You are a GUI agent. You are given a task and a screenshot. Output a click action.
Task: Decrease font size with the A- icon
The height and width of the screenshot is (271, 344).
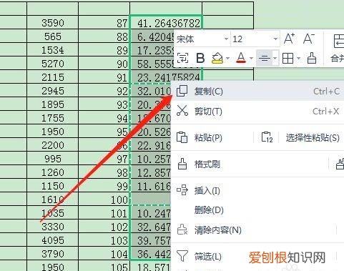(x=309, y=39)
